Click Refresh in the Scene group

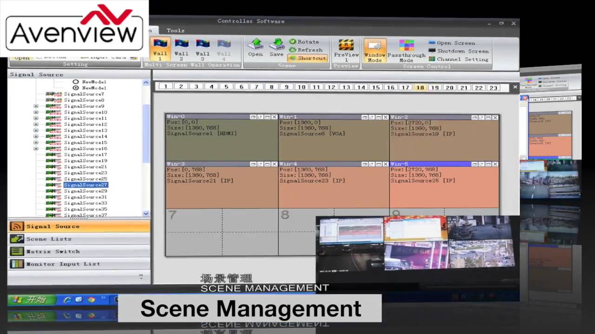point(306,50)
